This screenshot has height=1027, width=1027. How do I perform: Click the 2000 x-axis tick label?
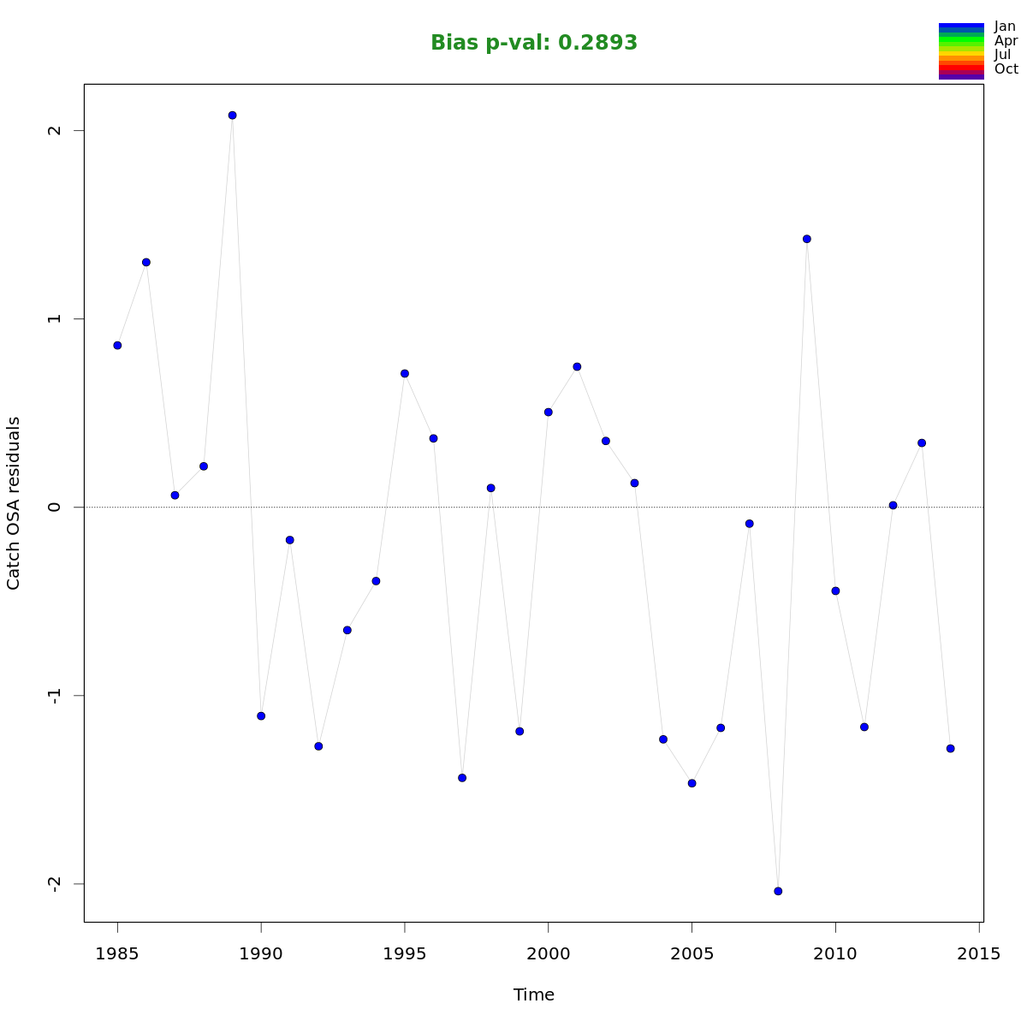(548, 953)
